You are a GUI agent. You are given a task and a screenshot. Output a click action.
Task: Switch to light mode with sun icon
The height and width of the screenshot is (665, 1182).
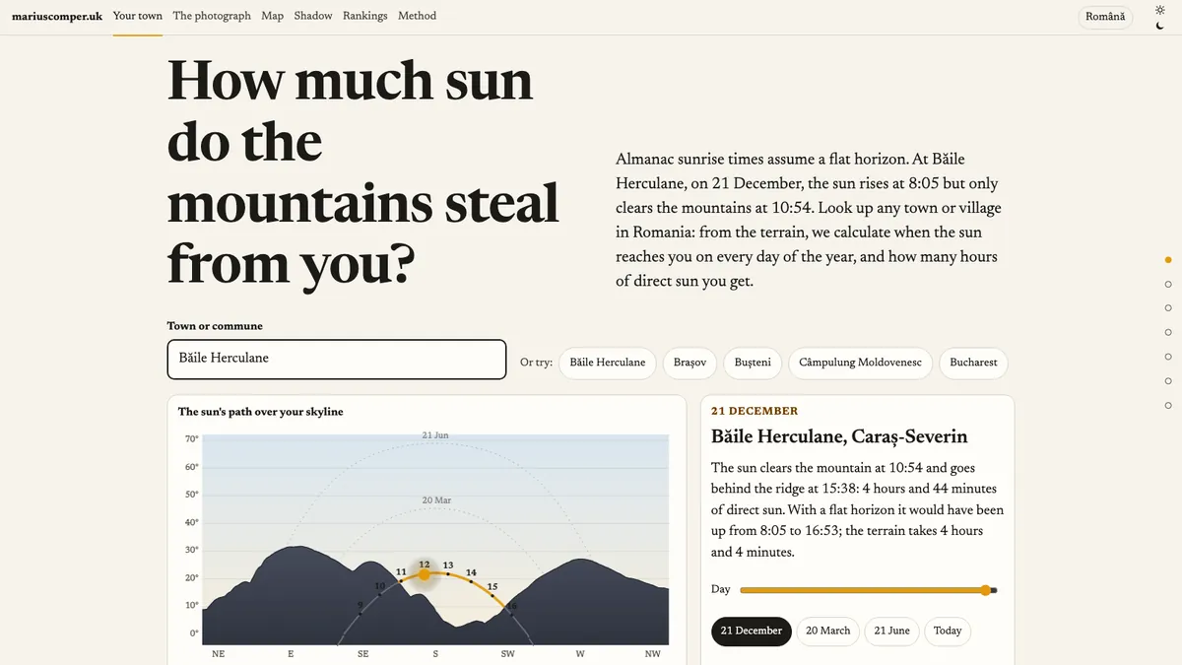click(1159, 10)
